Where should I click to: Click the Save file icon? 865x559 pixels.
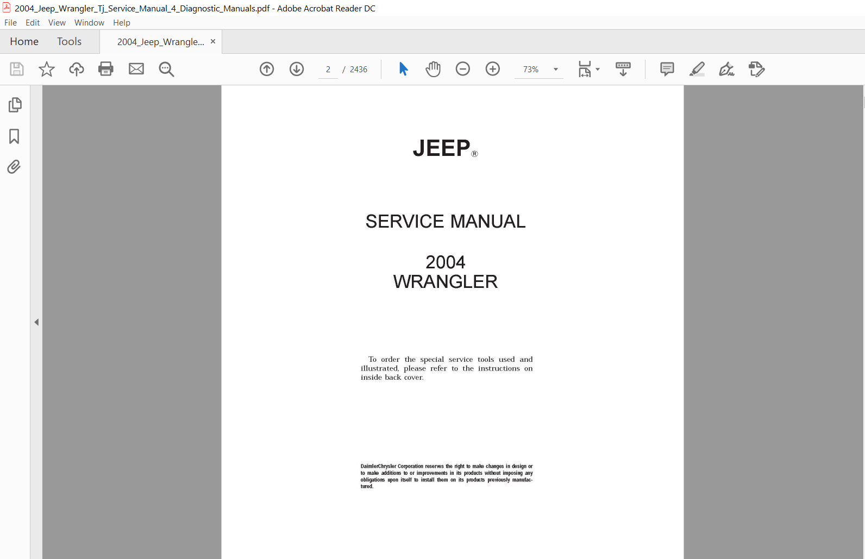(17, 69)
